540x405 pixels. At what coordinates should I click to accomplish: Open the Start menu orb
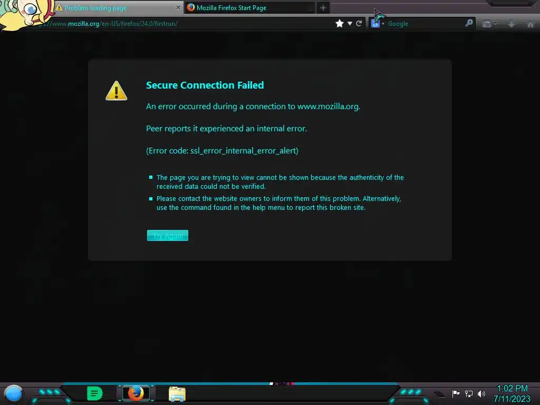[x=14, y=393]
